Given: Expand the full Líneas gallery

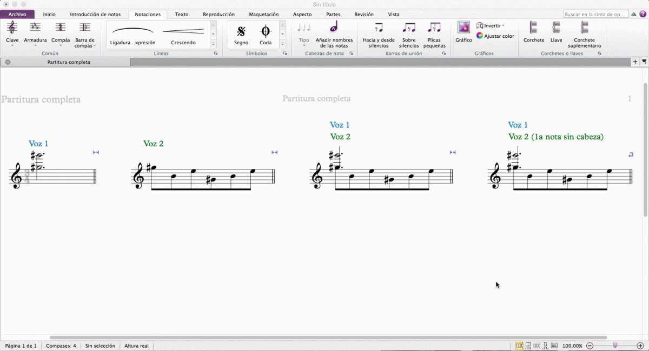Looking at the screenshot, I should pos(213,44).
